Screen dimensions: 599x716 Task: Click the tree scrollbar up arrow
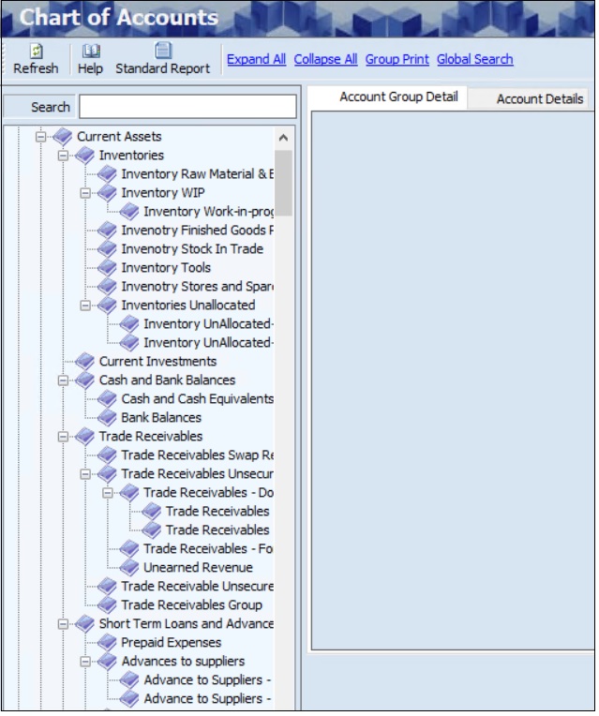pos(284,139)
